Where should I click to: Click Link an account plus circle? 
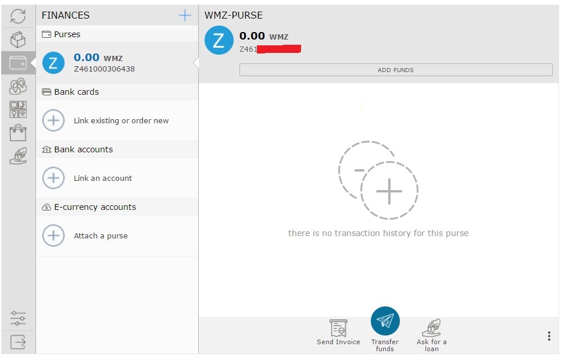tap(53, 178)
